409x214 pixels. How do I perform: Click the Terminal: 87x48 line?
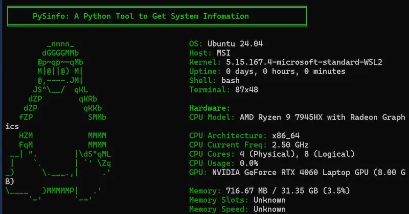(x=223, y=89)
